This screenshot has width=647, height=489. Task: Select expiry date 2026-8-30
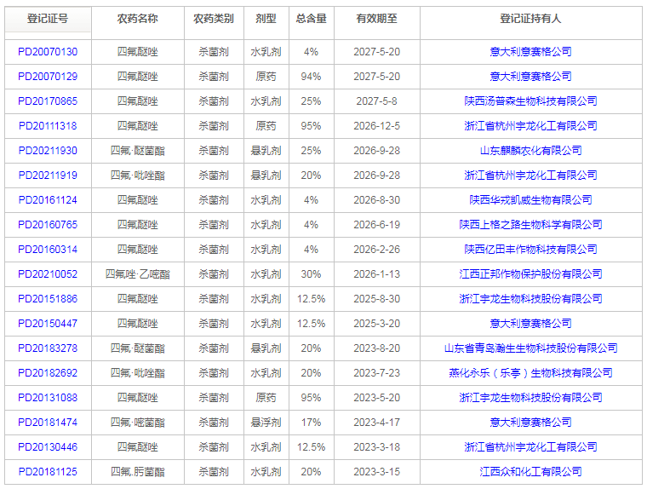(x=377, y=200)
